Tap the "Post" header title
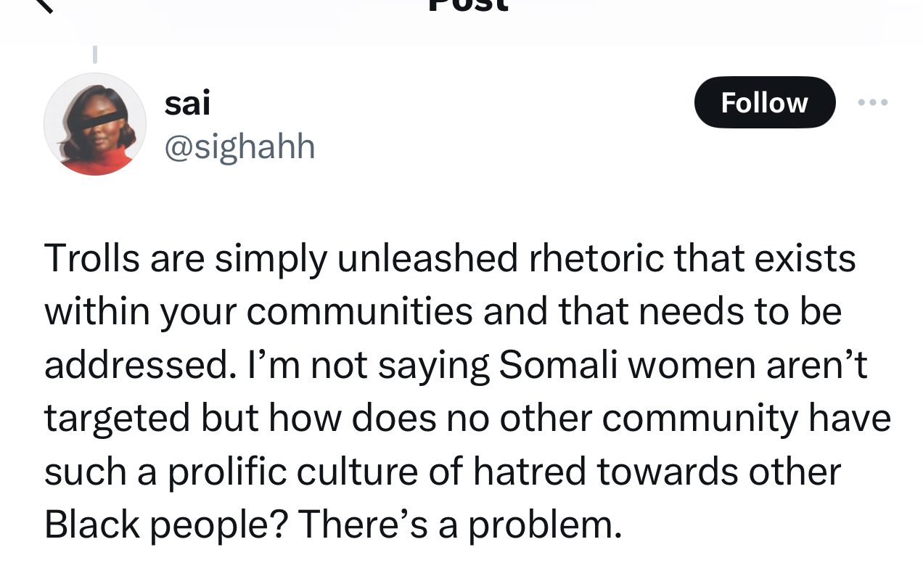Viewport: 923px width, 563px height. [x=469, y=4]
